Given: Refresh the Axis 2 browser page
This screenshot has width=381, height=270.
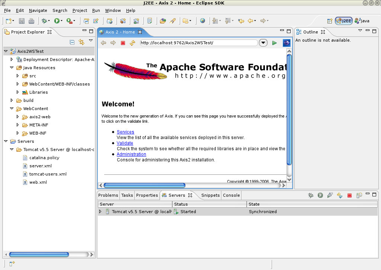Looking at the screenshot, I should [x=132, y=43].
